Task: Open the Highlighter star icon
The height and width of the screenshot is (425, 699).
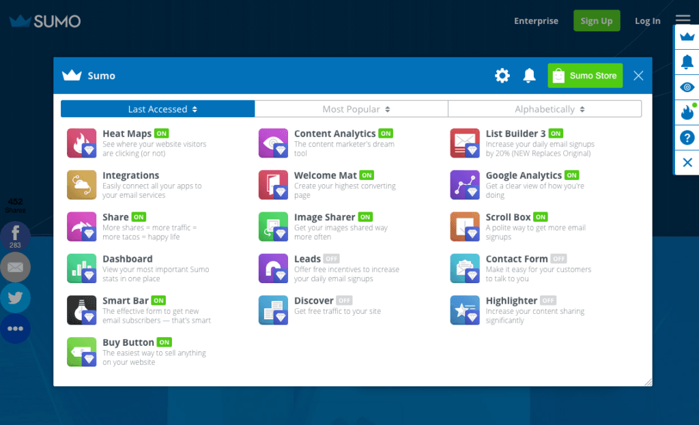Action: click(x=465, y=310)
